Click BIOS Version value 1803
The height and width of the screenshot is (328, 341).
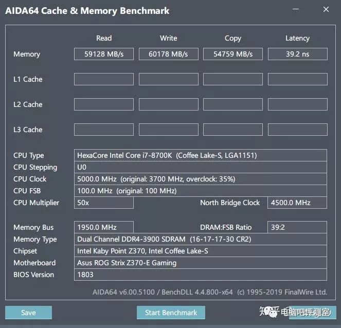[201, 275]
